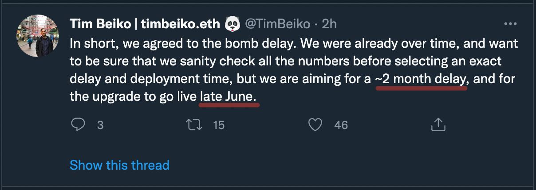Click the reply speech bubble icon

tap(78, 125)
